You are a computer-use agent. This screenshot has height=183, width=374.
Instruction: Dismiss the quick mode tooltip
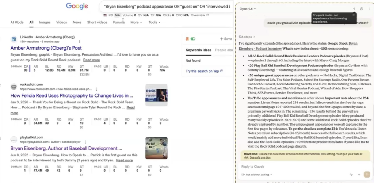point(354,15)
